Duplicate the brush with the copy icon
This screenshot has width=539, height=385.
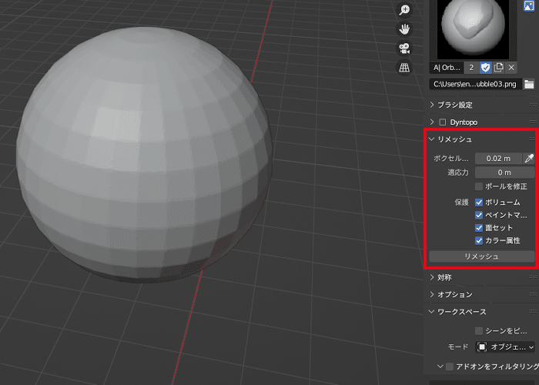[498, 68]
